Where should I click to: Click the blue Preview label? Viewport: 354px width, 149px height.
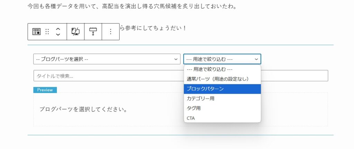[x=45, y=90]
